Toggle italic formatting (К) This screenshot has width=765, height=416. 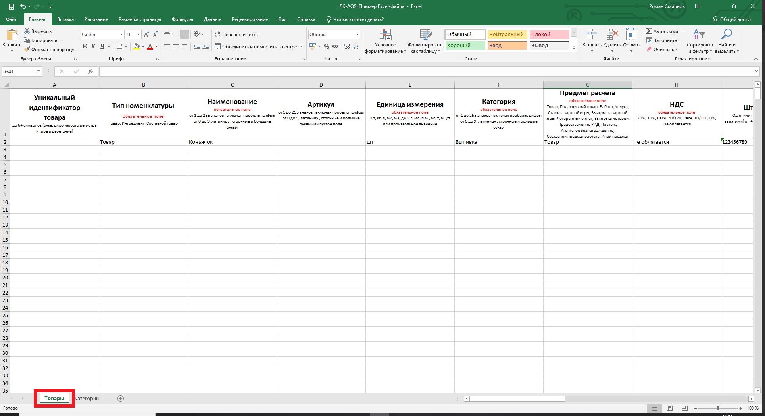[93, 46]
